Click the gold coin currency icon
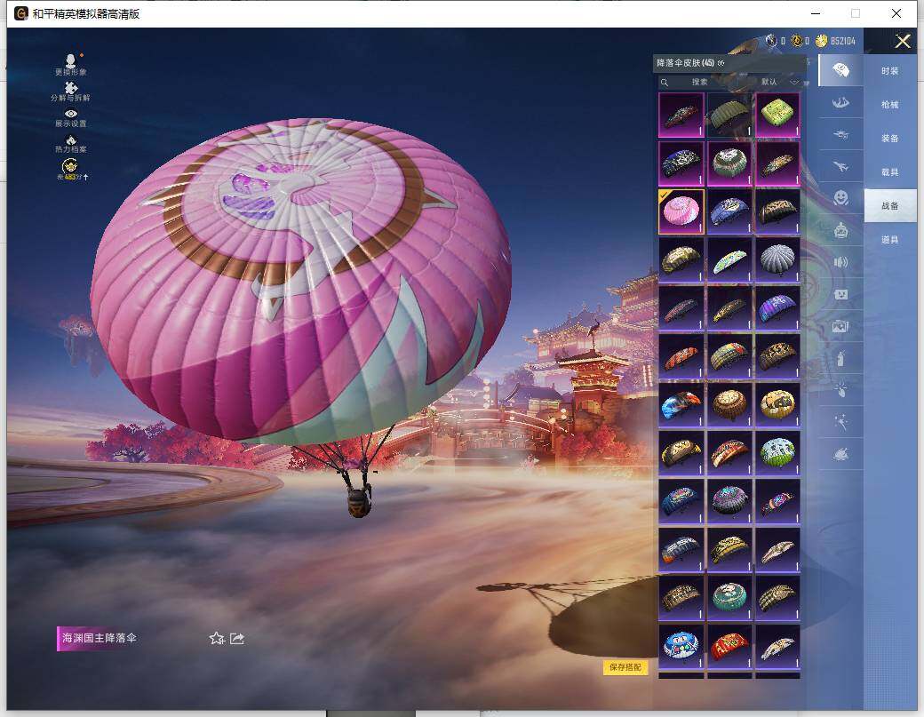 822,41
